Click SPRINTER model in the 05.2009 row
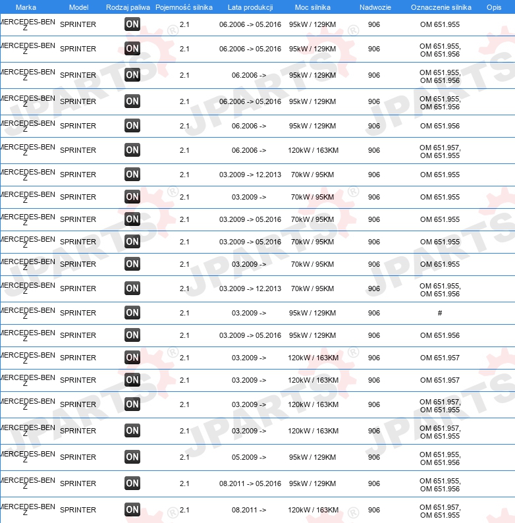515x523 pixels. [x=78, y=457]
